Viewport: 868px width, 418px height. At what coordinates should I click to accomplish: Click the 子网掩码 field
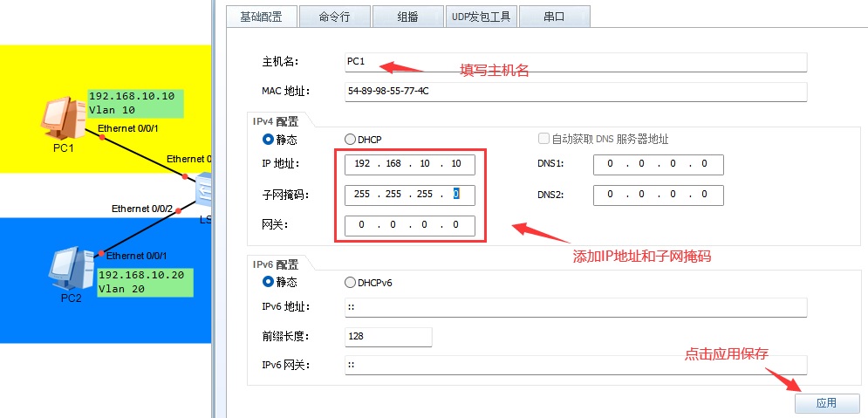click(410, 195)
